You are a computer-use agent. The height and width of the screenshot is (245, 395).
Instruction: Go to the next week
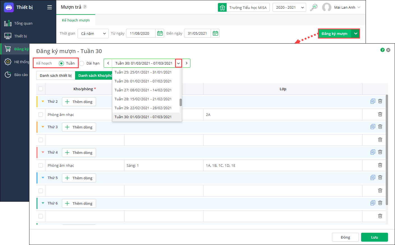point(187,63)
